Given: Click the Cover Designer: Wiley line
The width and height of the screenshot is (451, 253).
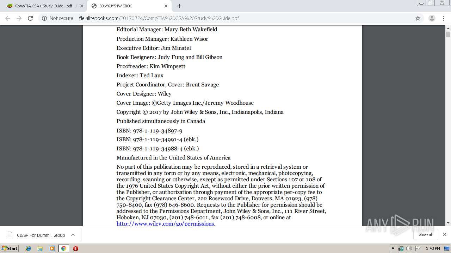Looking at the screenshot, I should (x=144, y=94).
